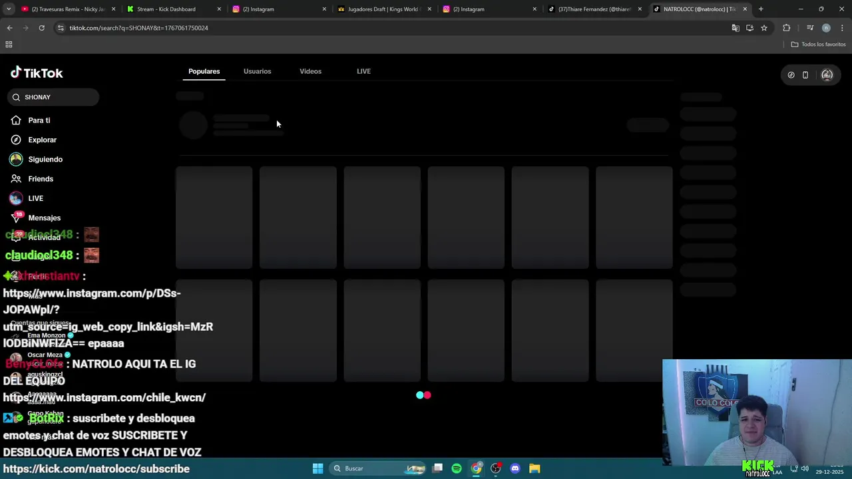Open Task View on the taskbar
852x479 pixels.
[x=437, y=468]
